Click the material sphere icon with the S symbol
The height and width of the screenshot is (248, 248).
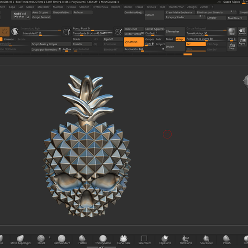click(x=15, y=31)
